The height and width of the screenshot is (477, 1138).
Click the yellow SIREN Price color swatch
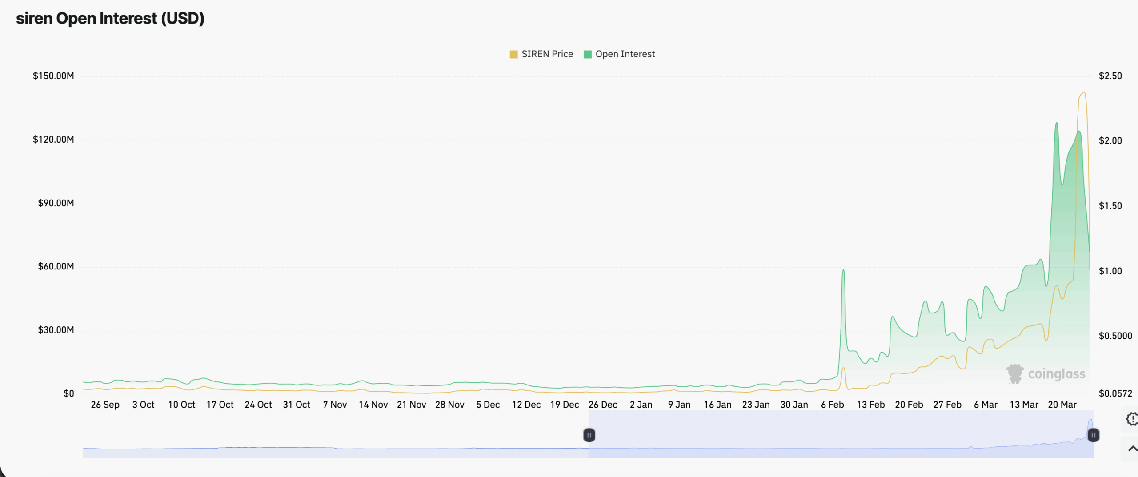click(x=513, y=54)
